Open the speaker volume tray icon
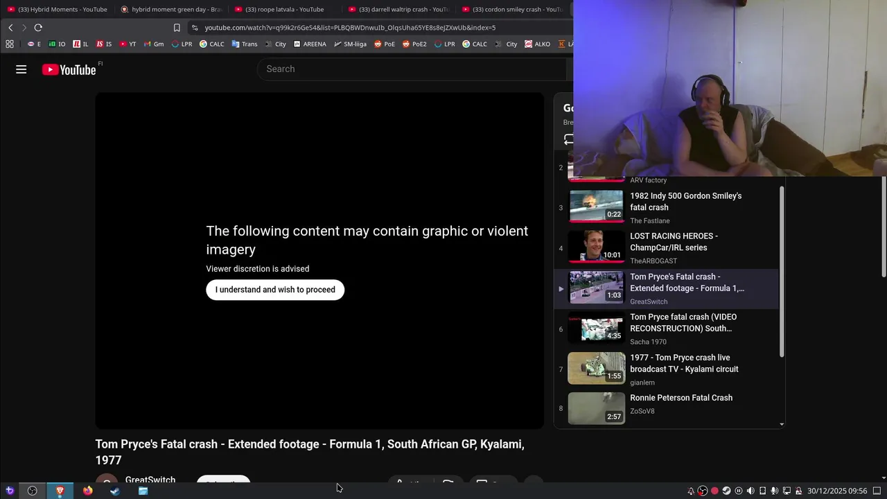Screen dimensions: 887x499 [750, 491]
